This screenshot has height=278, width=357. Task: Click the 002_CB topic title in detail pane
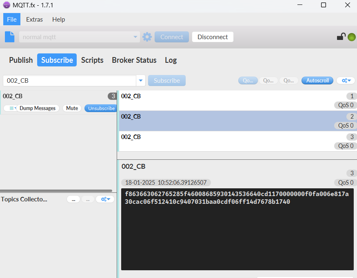(133, 167)
